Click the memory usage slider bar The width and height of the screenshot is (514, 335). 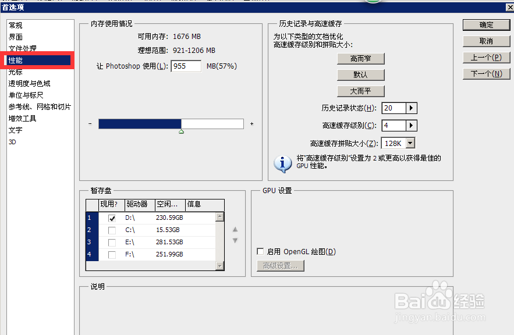(171, 124)
